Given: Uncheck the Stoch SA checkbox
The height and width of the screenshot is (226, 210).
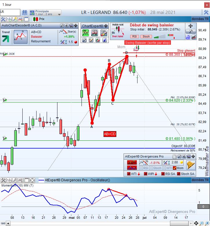Looking at the screenshot, I should tap(179, 174).
